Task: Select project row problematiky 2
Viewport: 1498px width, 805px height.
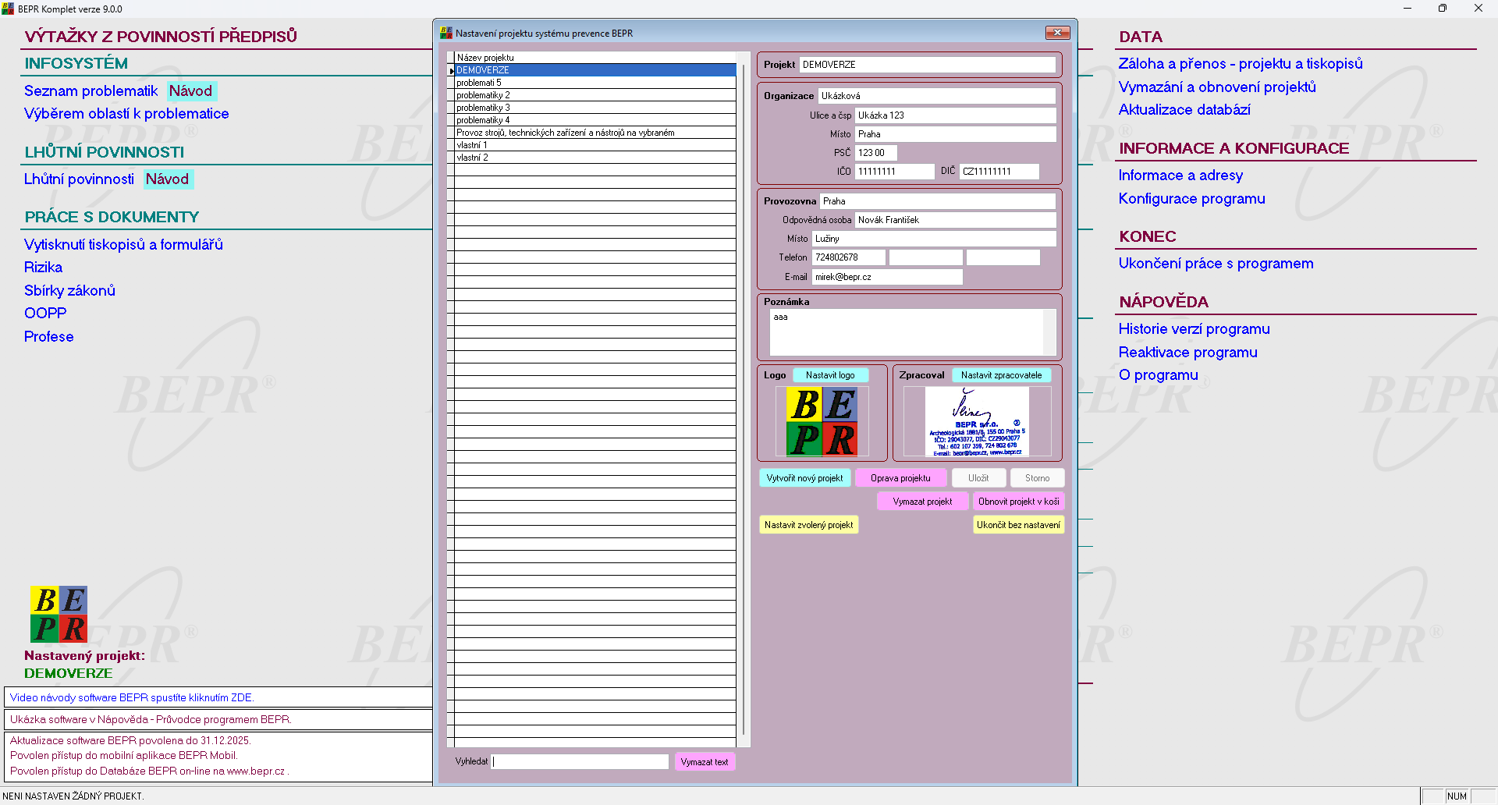Action: [595, 95]
